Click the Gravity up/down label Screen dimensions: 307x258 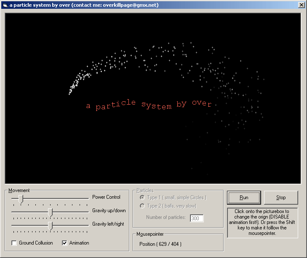tap(109, 211)
